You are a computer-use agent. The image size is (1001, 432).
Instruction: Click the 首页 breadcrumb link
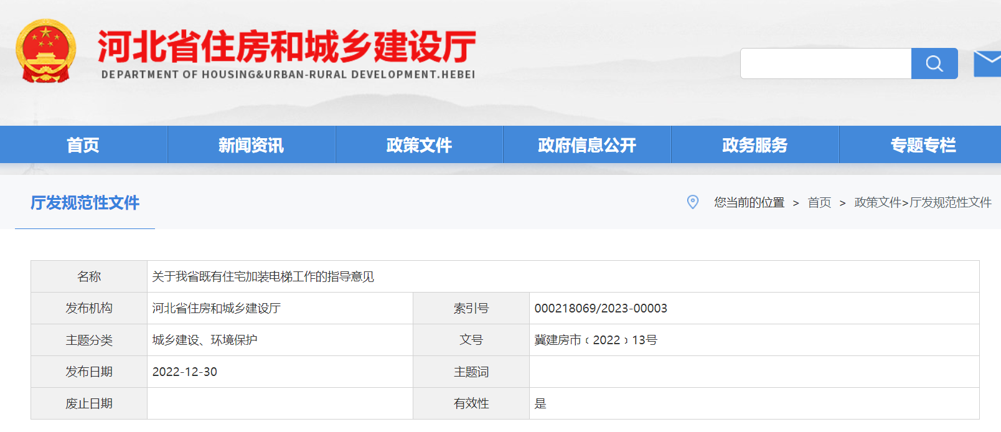tap(819, 203)
